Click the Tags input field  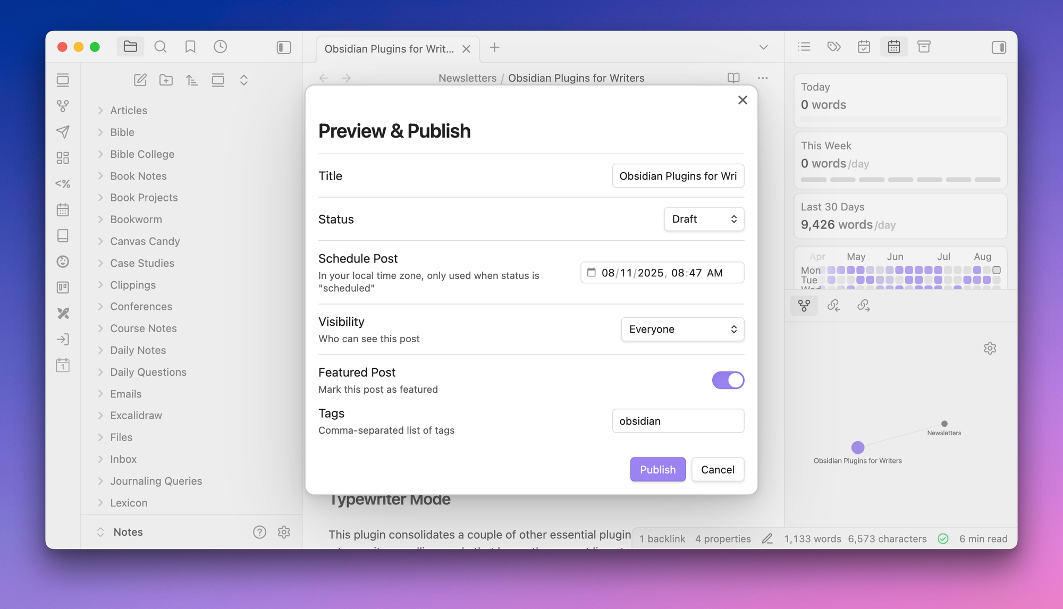(x=678, y=421)
